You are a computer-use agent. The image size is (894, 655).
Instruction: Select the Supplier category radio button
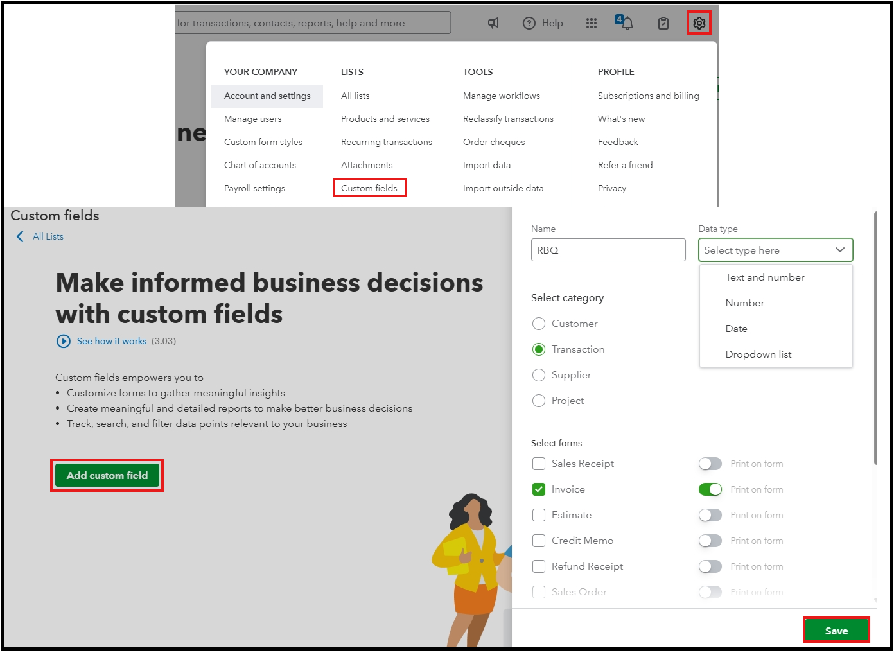539,375
